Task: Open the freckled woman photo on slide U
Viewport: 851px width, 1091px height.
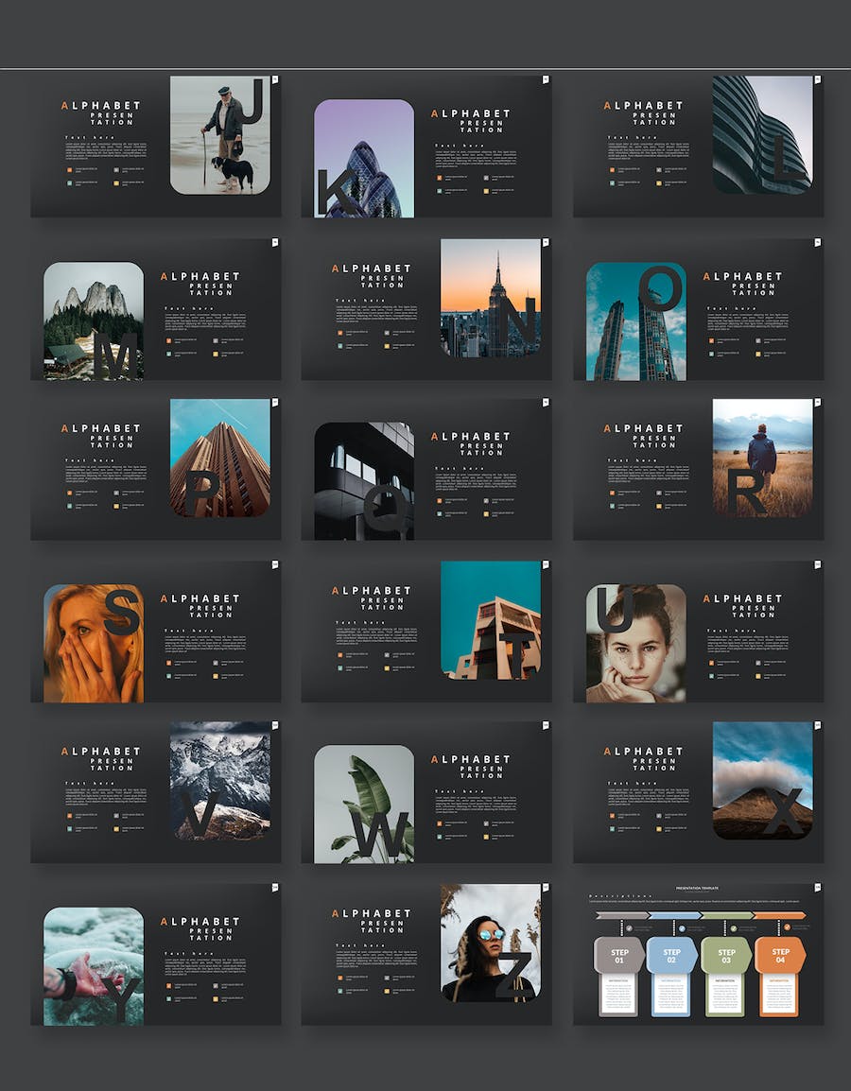Action: (x=636, y=643)
